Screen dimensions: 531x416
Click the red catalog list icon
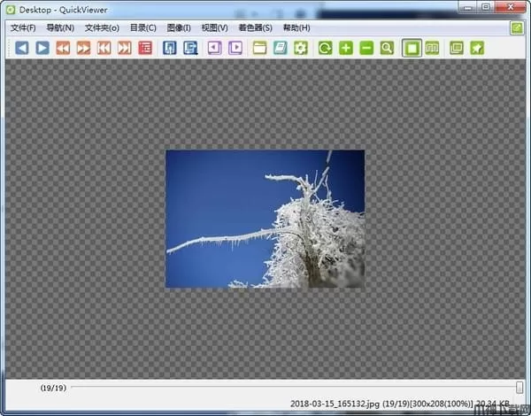tap(144, 48)
